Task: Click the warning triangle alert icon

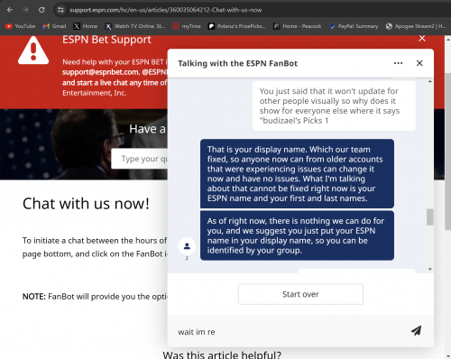Action: pyautogui.click(x=33, y=51)
